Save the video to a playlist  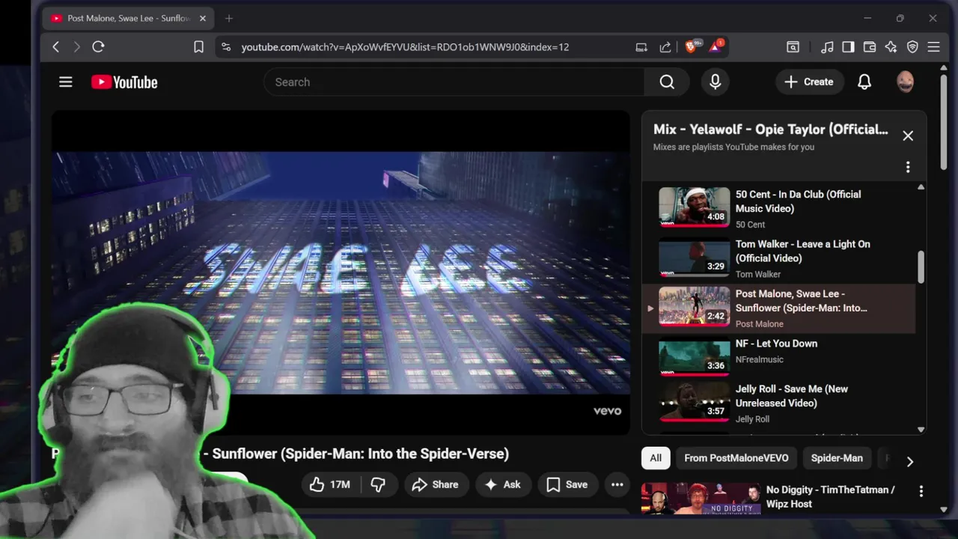pyautogui.click(x=567, y=484)
